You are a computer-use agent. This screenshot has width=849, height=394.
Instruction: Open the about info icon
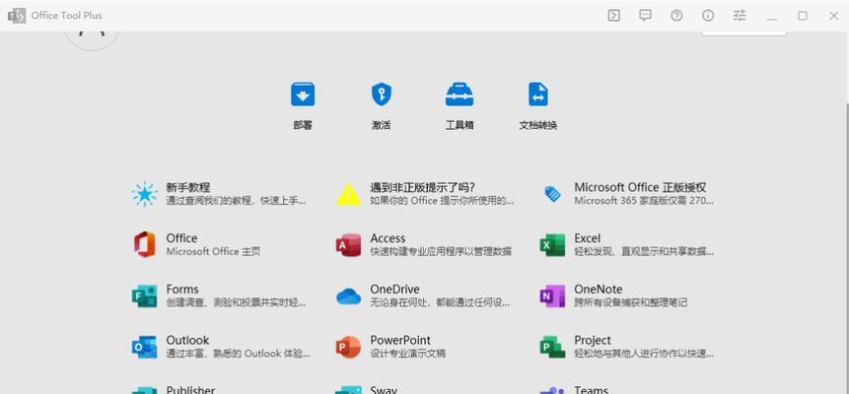(x=708, y=16)
